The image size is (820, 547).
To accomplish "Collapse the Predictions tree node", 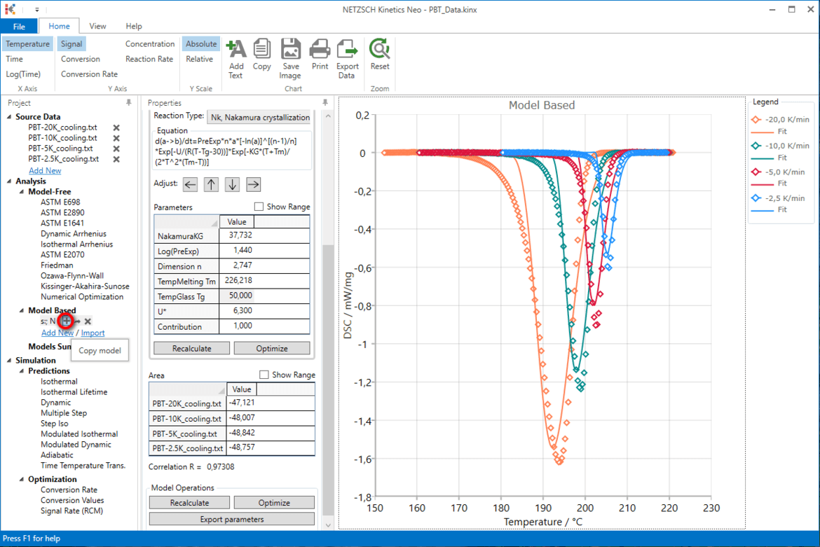I will pos(22,371).
